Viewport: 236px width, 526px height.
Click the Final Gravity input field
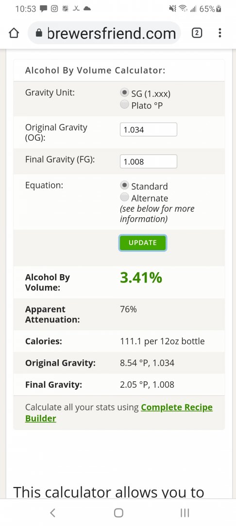(x=149, y=161)
